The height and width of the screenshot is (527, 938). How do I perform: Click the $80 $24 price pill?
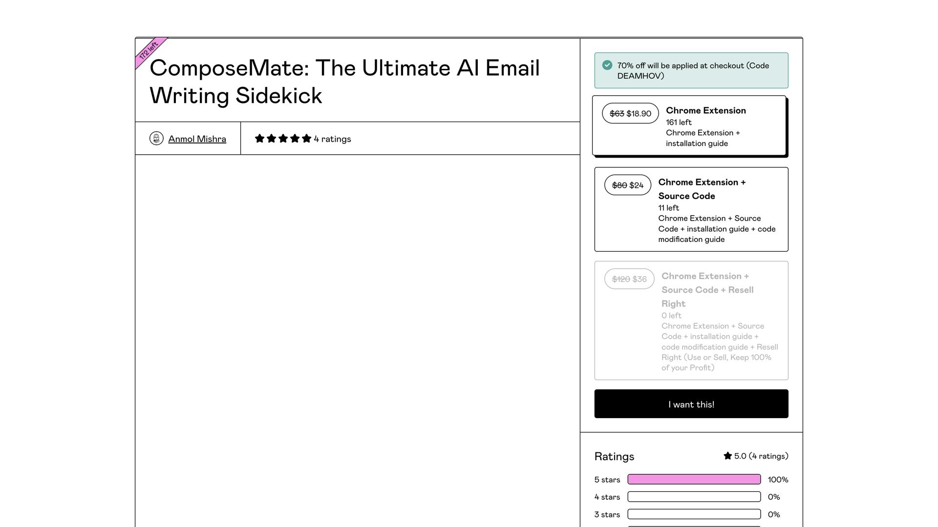627,185
